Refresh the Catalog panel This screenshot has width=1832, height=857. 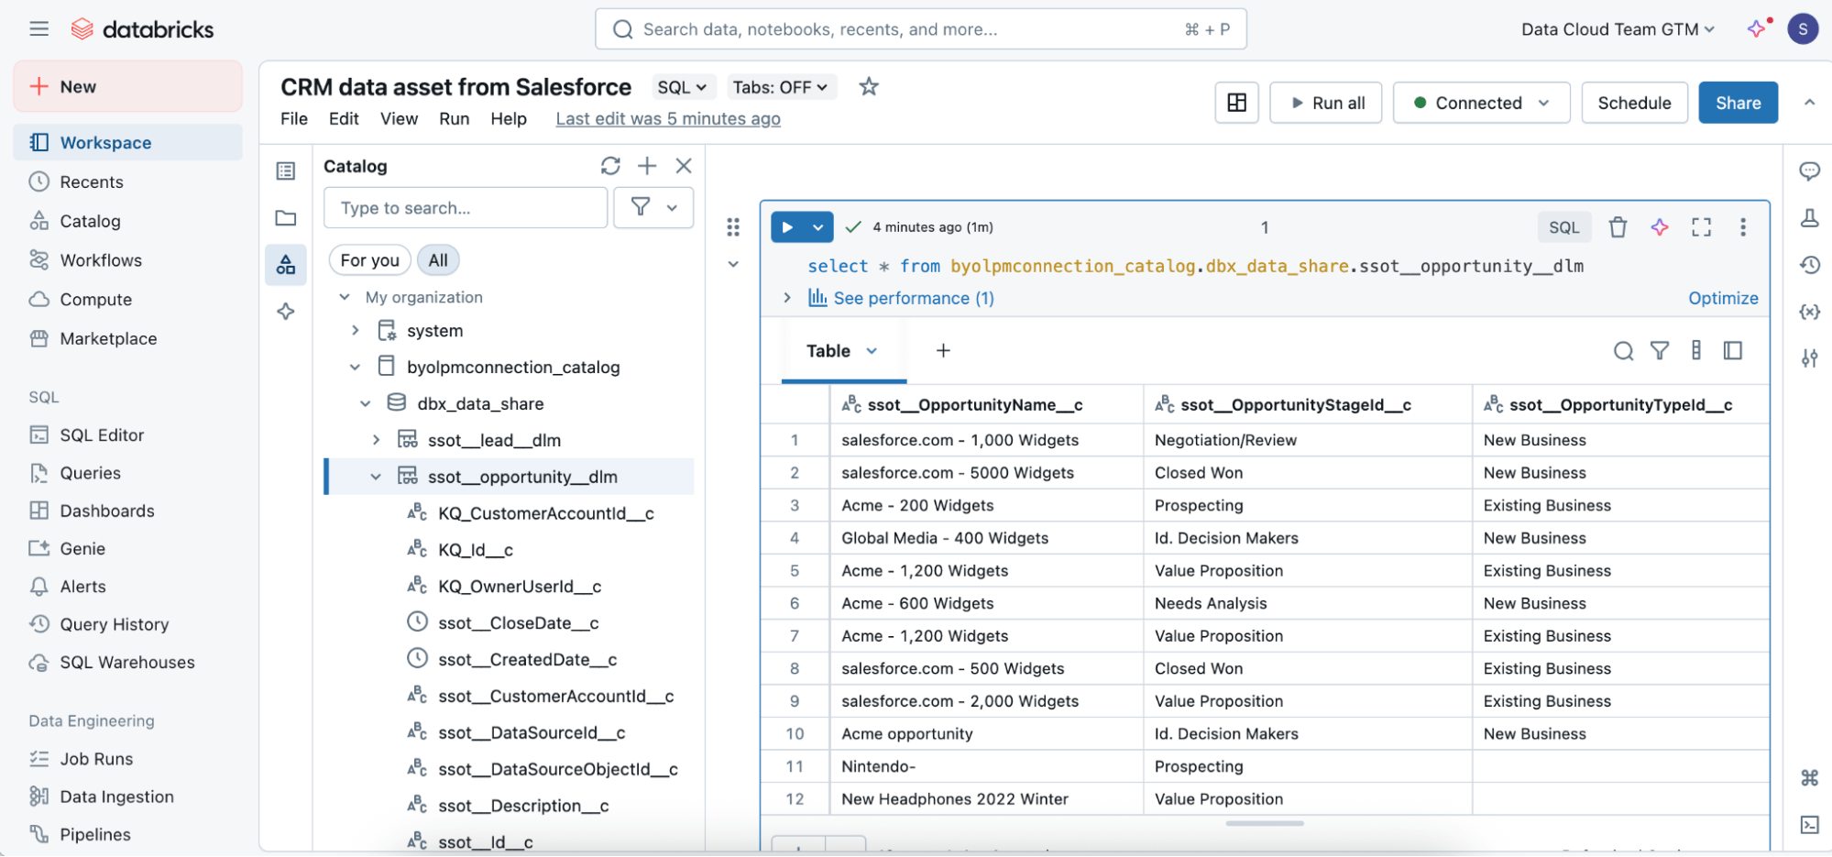click(610, 166)
